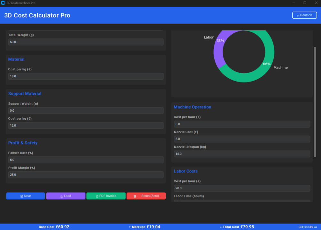This screenshot has height=230, width=321.
Task: Maximize the application window
Action: [x=305, y=3]
